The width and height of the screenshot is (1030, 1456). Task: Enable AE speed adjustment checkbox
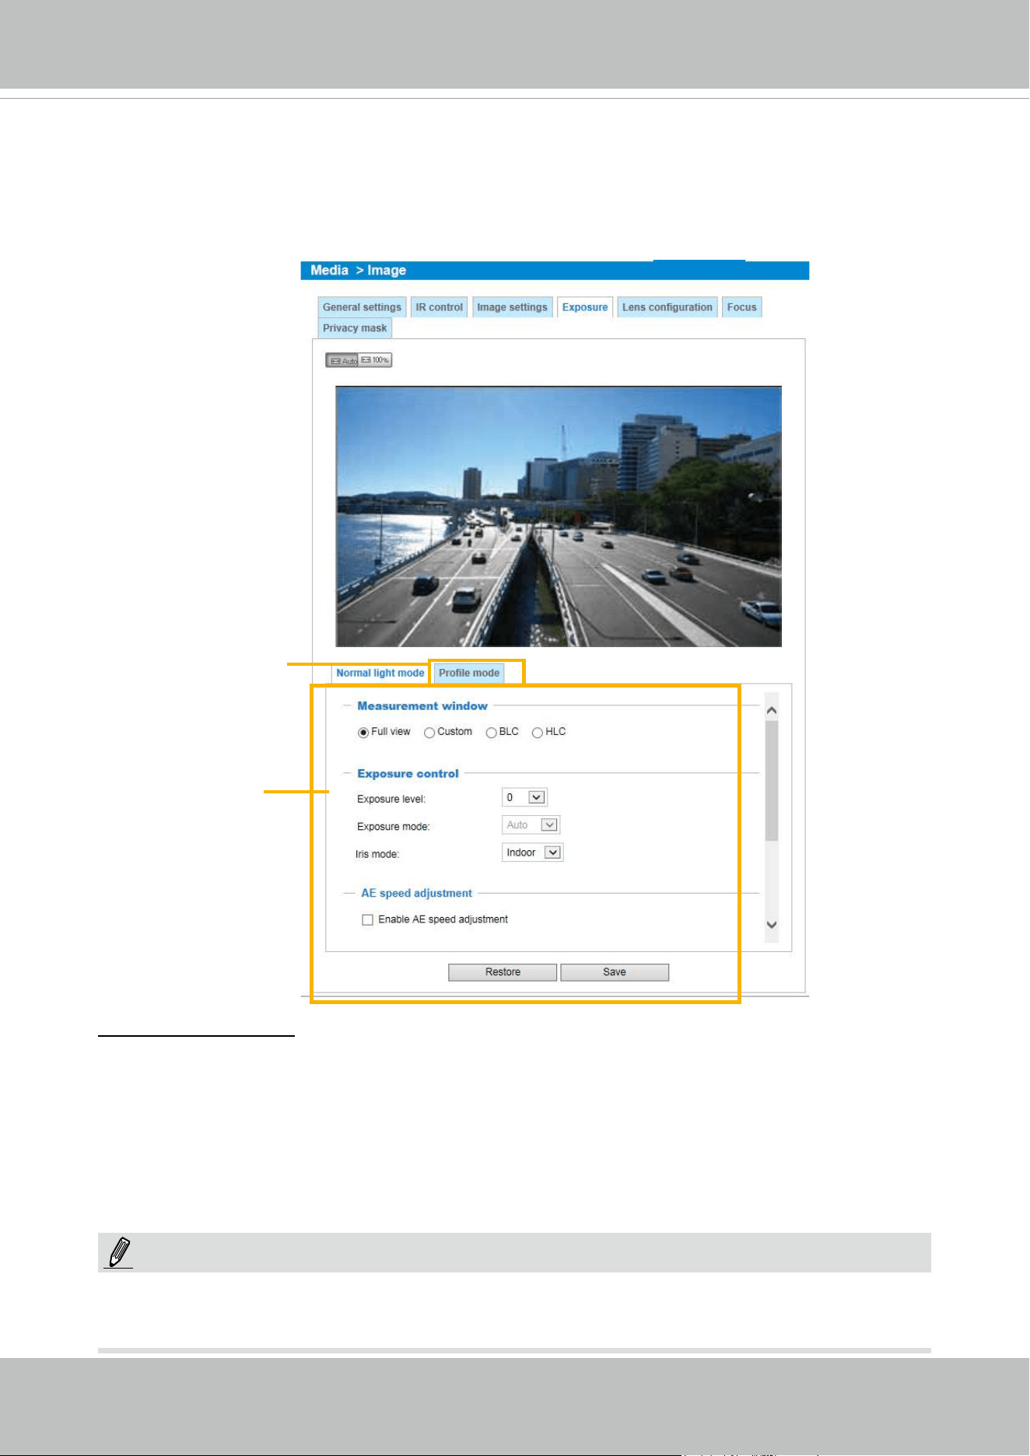coord(367,920)
